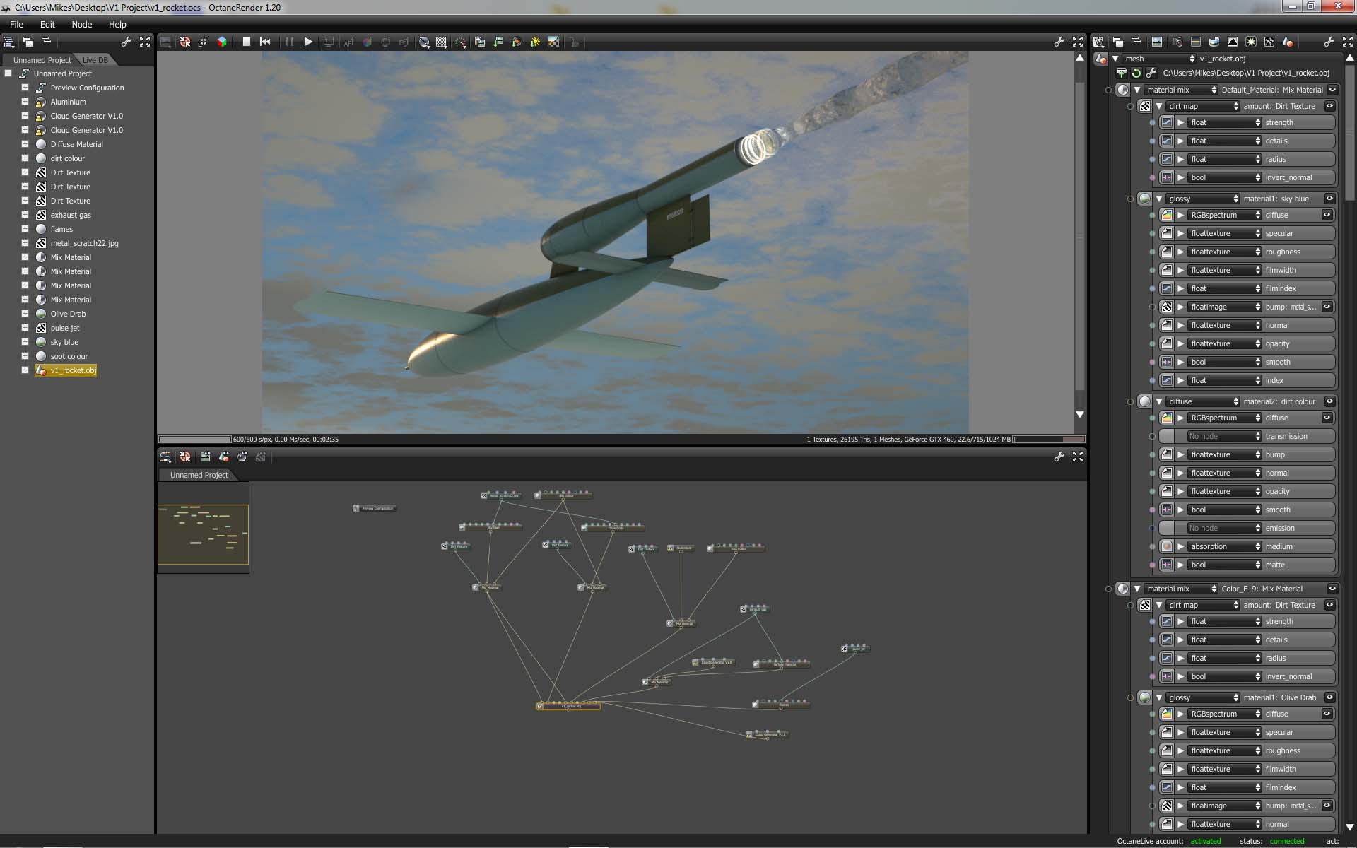Select the Olive Drab material in outliner
This screenshot has width=1357, height=848.
coord(68,314)
